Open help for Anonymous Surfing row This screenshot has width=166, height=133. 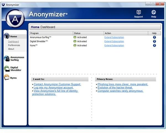(x=154, y=37)
